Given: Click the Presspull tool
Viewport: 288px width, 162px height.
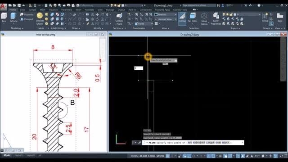Looking at the screenshot, I should tap(27, 19).
